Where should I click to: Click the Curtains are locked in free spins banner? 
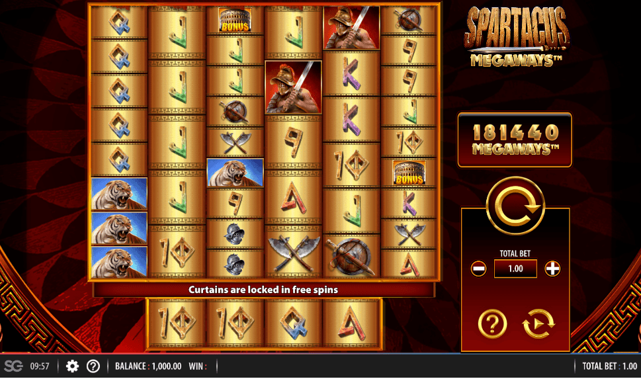(264, 290)
